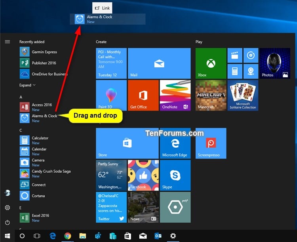
Task: Click the Get Office tile
Action: tap(143, 95)
